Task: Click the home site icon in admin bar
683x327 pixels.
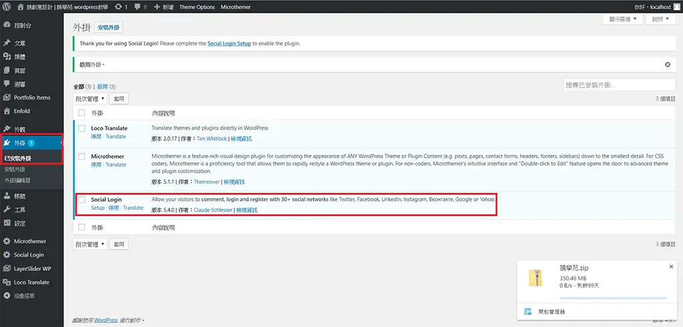Action: point(21,7)
